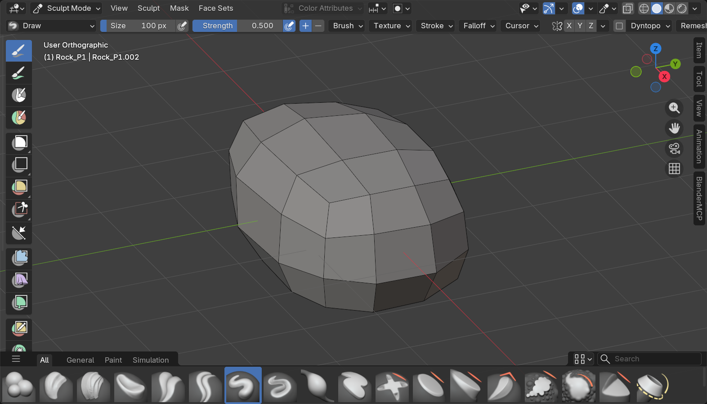This screenshot has height=404, width=707.
Task: Toggle viewport overlays button
Action: (578, 9)
